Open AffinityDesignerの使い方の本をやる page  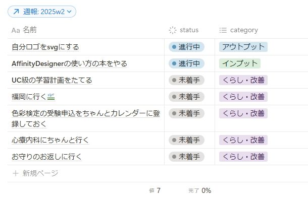coord(69,63)
